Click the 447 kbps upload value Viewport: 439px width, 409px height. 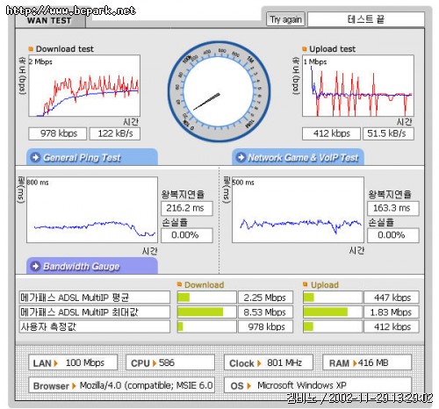(392, 298)
